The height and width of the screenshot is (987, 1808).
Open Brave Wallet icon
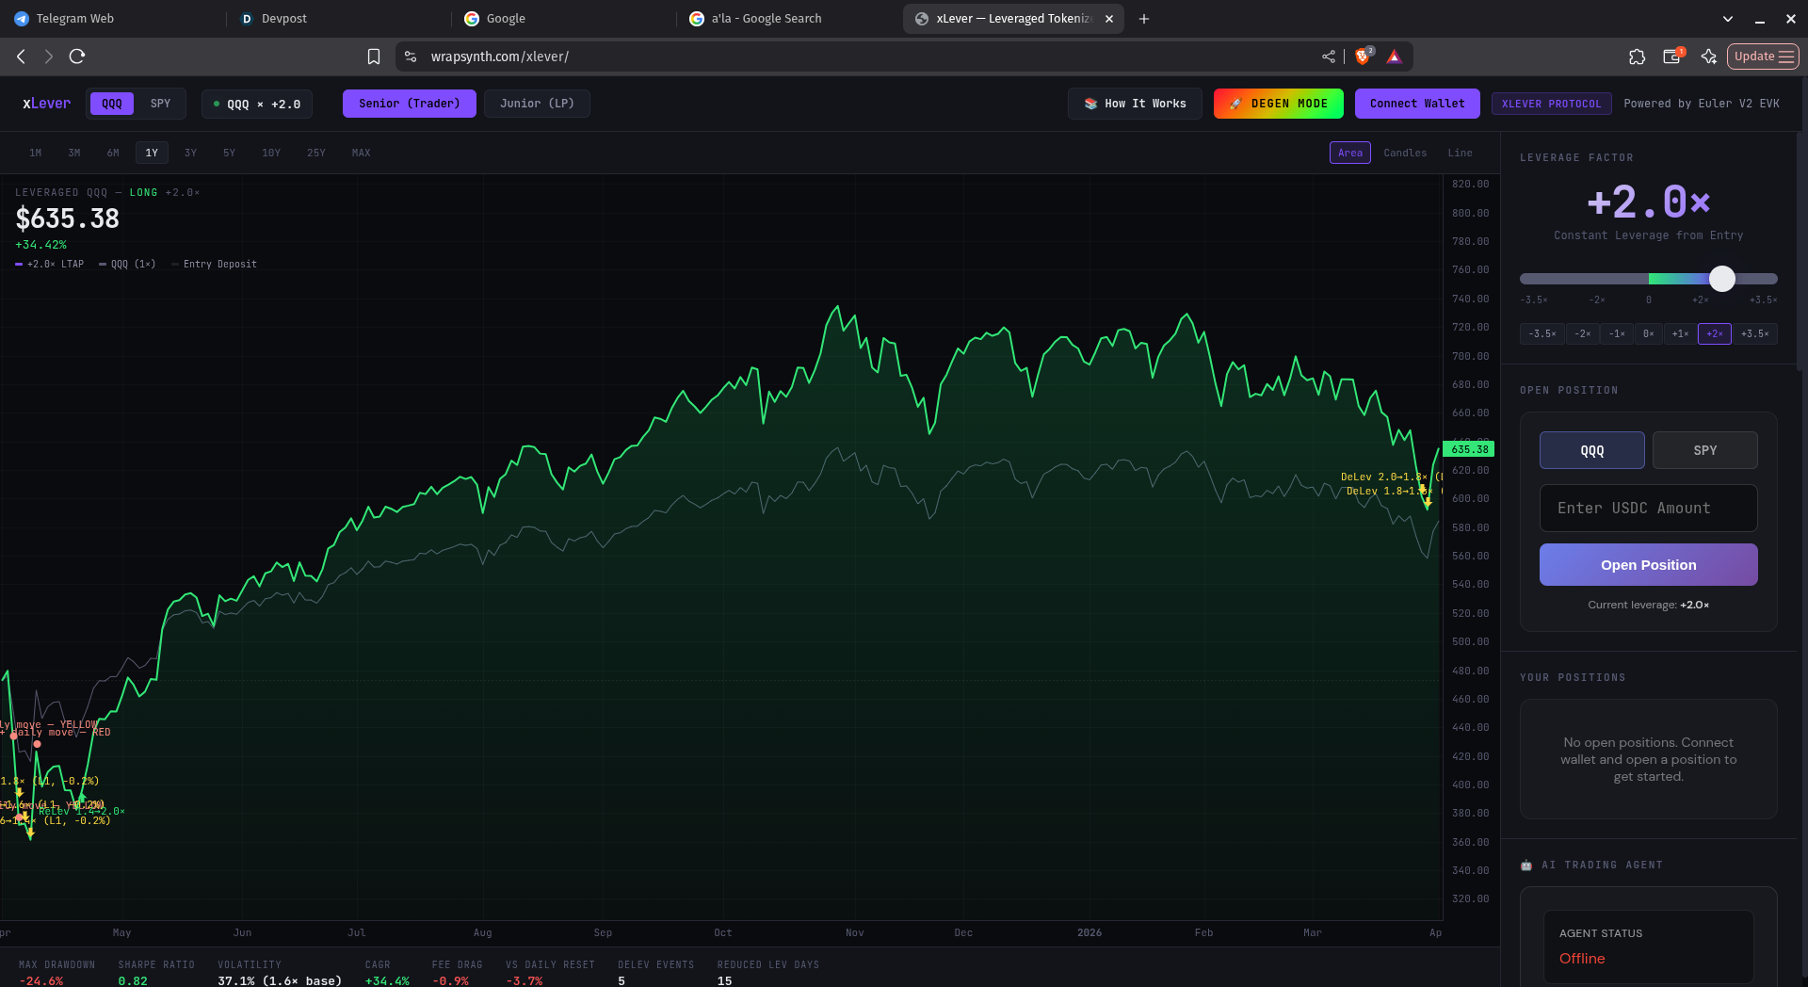tap(1673, 57)
